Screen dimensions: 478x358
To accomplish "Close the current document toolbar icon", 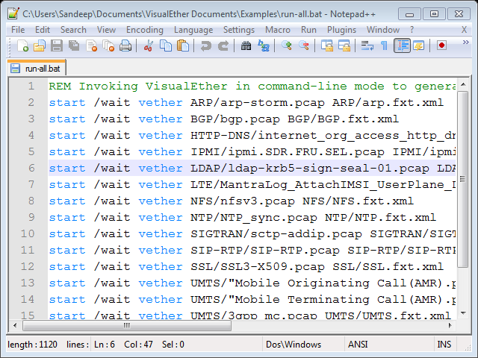I will point(91,45).
